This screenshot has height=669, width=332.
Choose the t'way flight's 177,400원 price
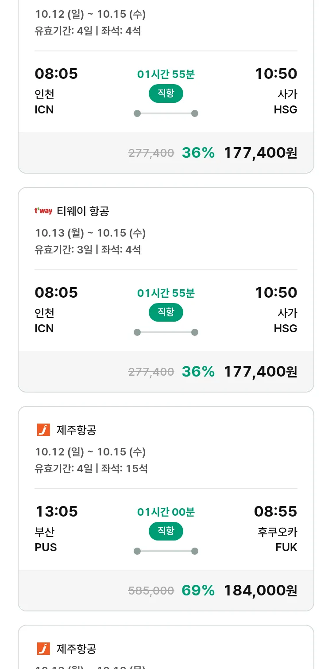coord(260,371)
